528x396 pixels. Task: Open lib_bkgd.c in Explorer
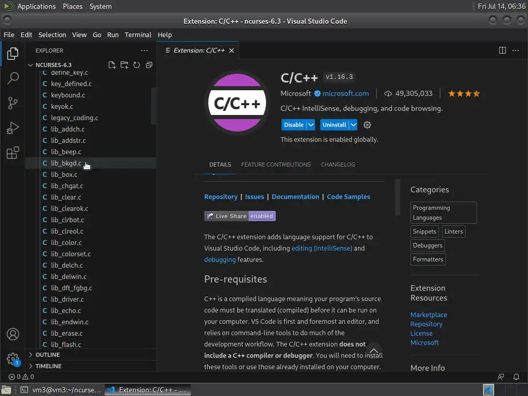pos(91,163)
